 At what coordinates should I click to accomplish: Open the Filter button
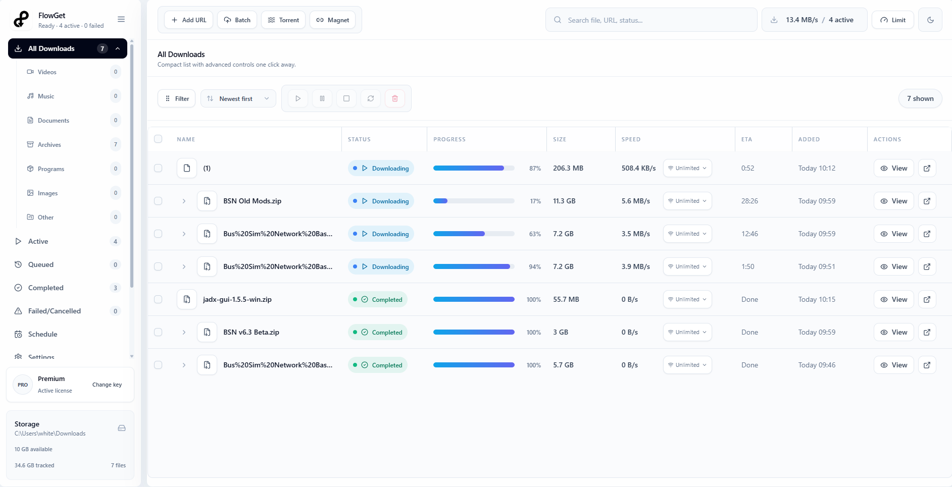(177, 98)
